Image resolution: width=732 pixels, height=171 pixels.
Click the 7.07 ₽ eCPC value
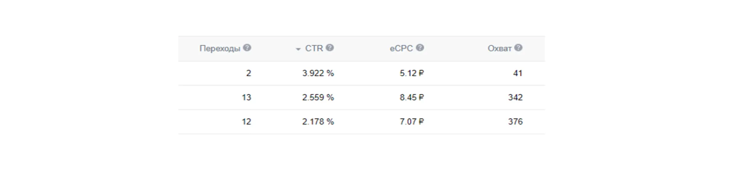pos(412,122)
